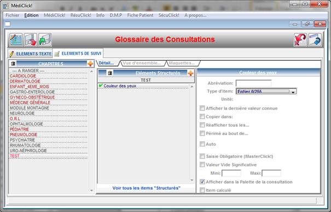This screenshot has height=212, width=331.
Task: Click trash icon in Eléments Structurés header
Action: [110, 73]
